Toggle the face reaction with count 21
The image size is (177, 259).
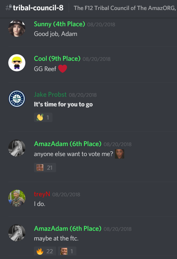tap(45, 167)
